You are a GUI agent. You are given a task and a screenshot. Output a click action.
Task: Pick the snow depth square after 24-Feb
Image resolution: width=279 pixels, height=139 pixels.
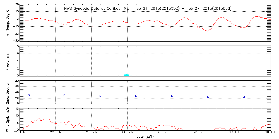(x=136, y=96)
